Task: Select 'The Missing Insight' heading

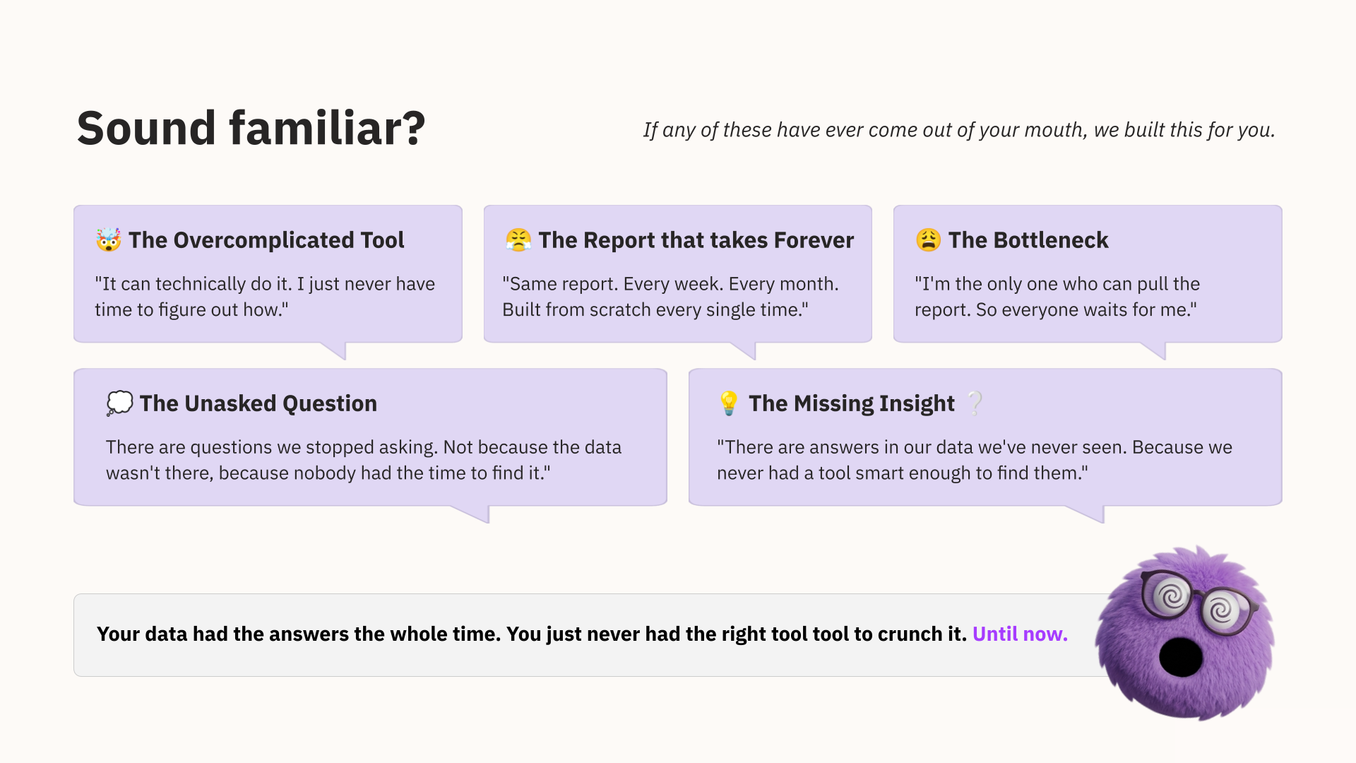Action: coord(851,403)
